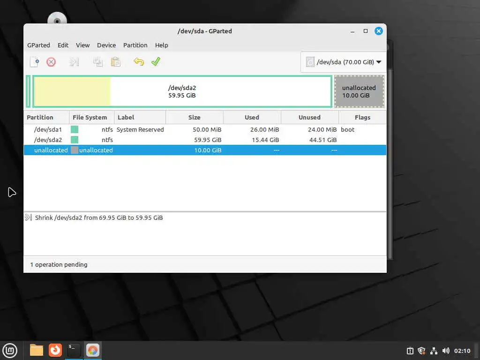
Task: Click the Resize/Move toolbar icon
Action: 74,62
